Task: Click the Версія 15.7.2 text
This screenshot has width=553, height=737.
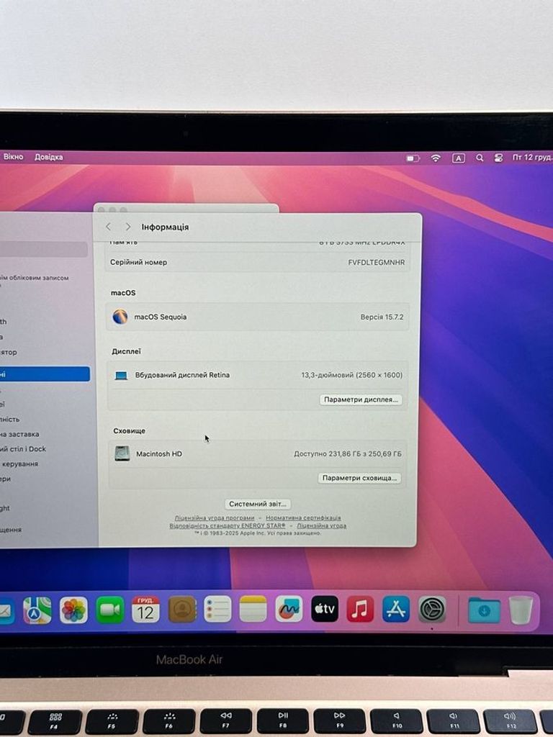Action: point(382,317)
